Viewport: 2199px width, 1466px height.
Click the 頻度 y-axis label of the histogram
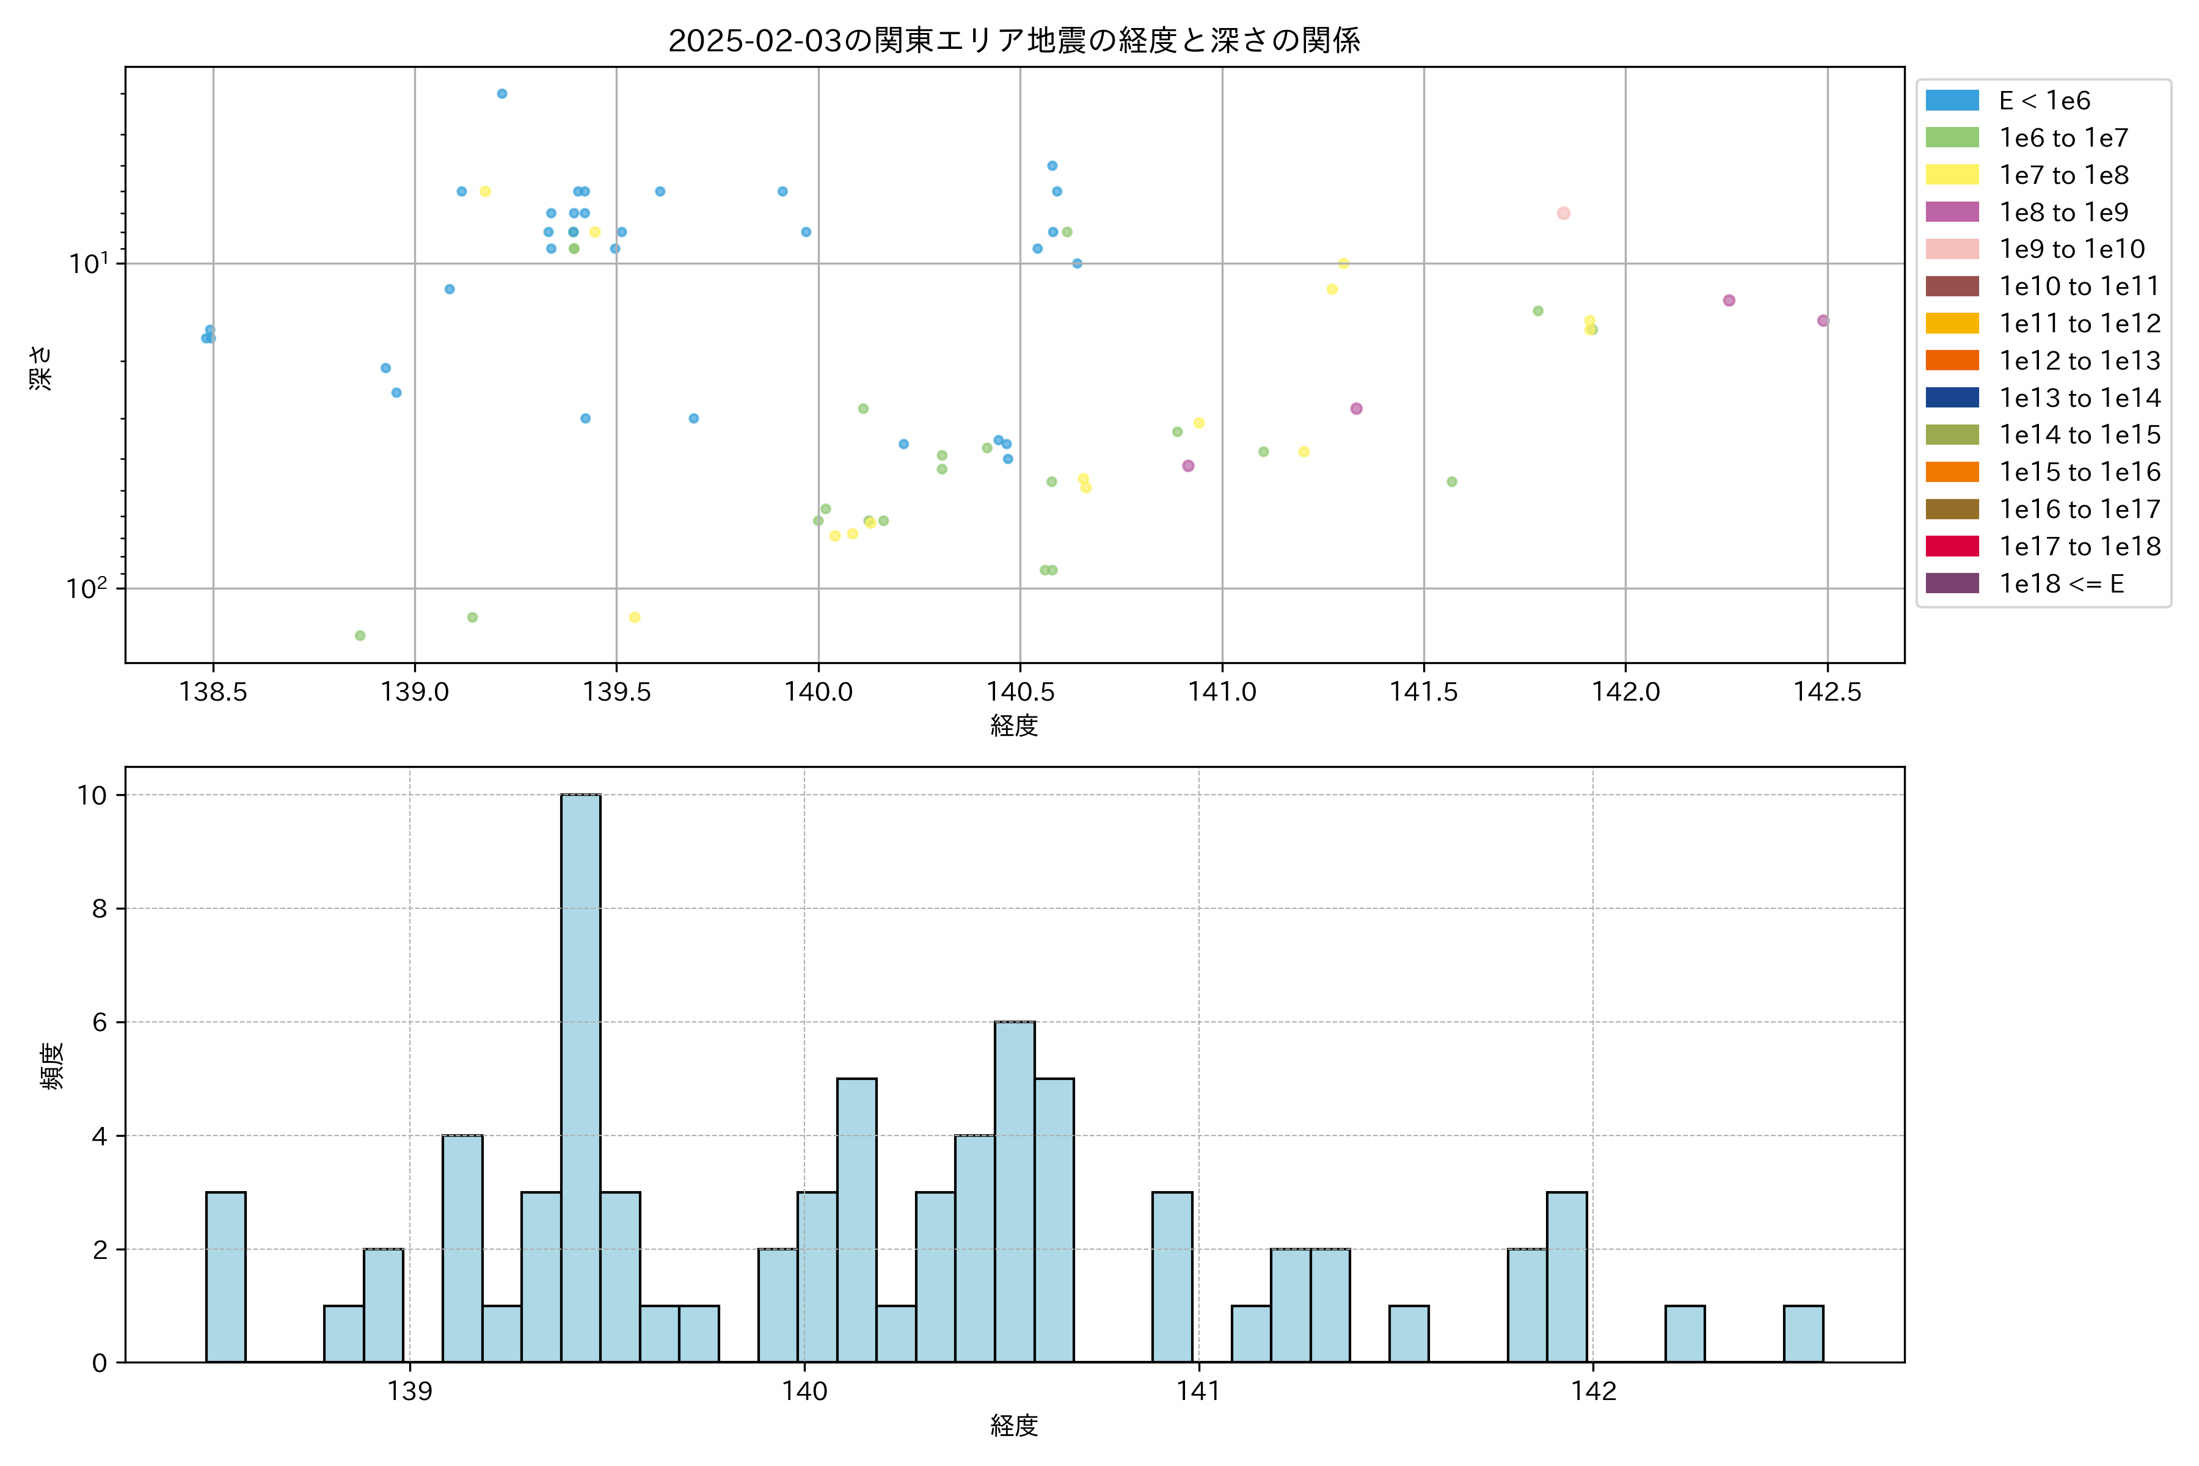coord(51,1066)
